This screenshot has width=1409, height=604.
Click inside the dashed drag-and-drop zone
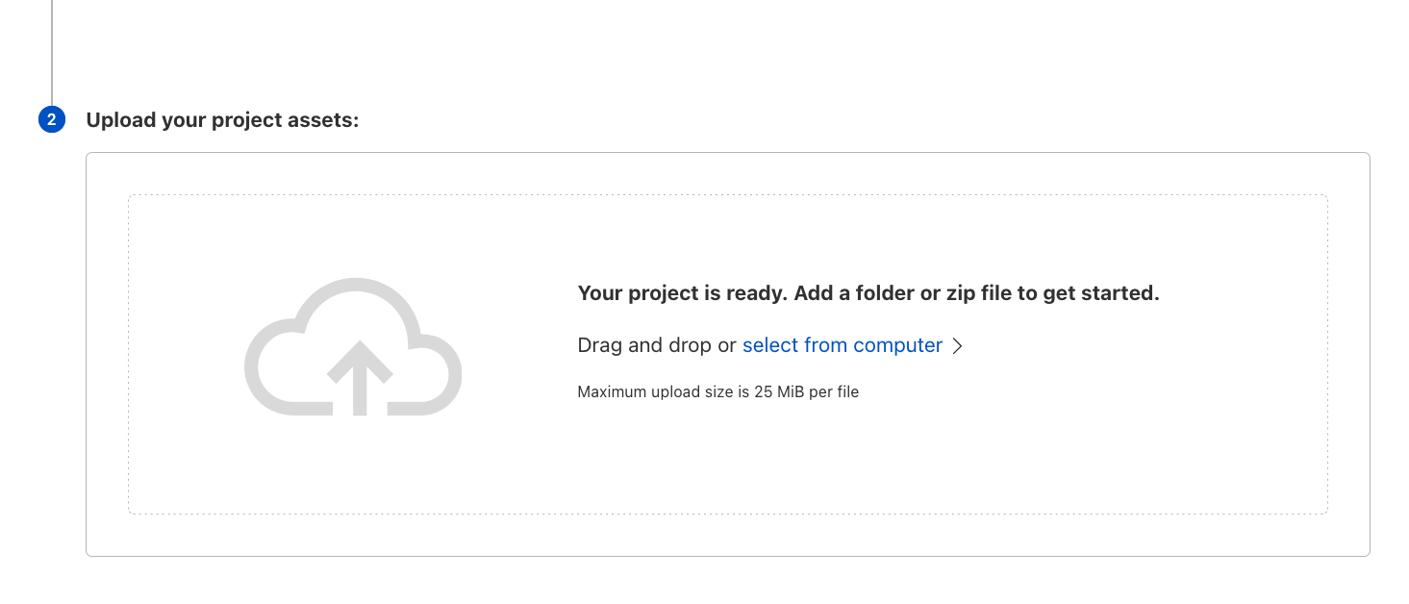click(x=728, y=462)
